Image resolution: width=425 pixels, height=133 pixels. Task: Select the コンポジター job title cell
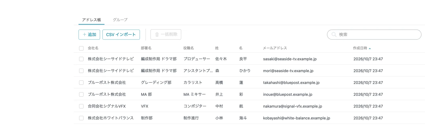click(195, 106)
